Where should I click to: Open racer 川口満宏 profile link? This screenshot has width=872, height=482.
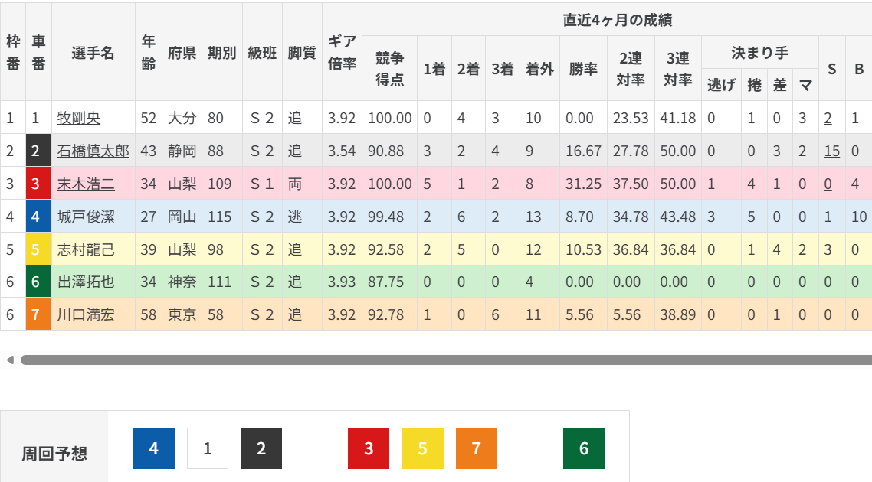pyautogui.click(x=86, y=314)
